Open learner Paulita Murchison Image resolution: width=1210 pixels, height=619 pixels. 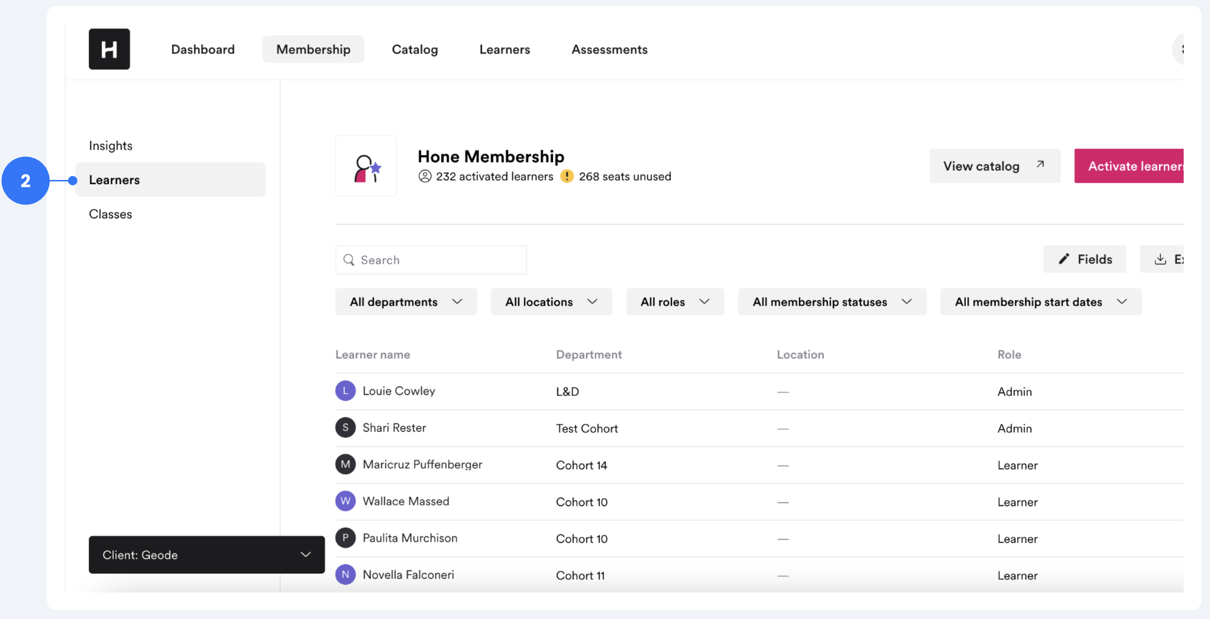tap(410, 538)
